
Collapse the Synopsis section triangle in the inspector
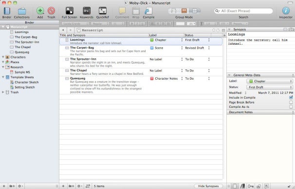click(x=229, y=30)
